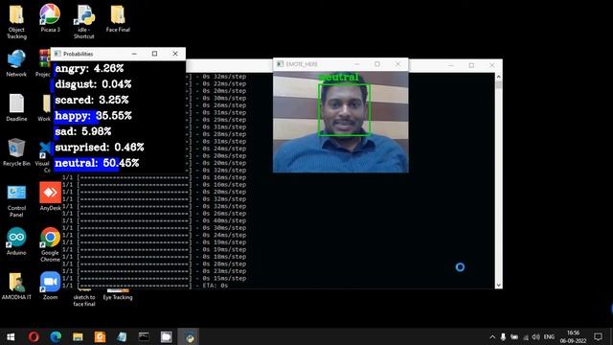613x345 pixels.
Task: Open the orange app in taskbar
Action: pyautogui.click(x=100, y=336)
